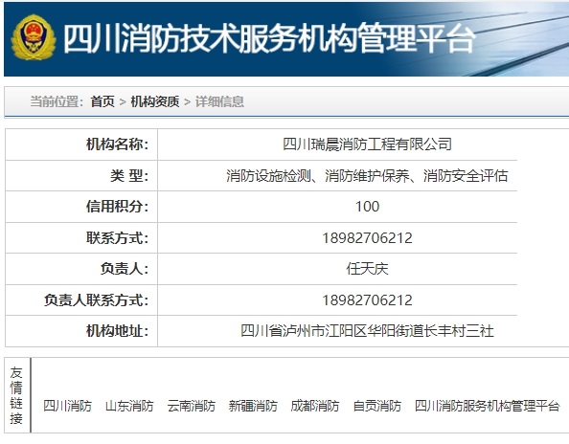Viewport: 569px width, 444px height.
Task: Open the 新疆消防 friendly link
Action: [253, 406]
